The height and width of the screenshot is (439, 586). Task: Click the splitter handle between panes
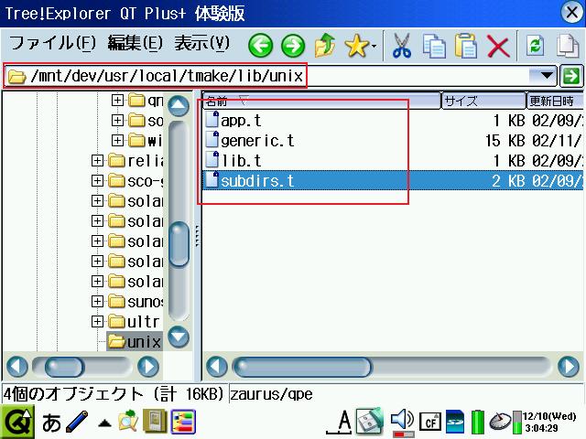click(x=198, y=236)
